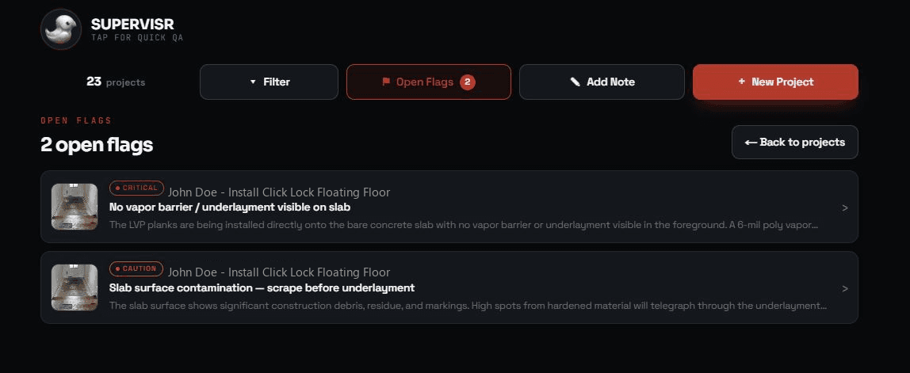Image resolution: width=910 pixels, height=373 pixels.
Task: Click the red 2 badge on Open Flags
Action: 468,82
